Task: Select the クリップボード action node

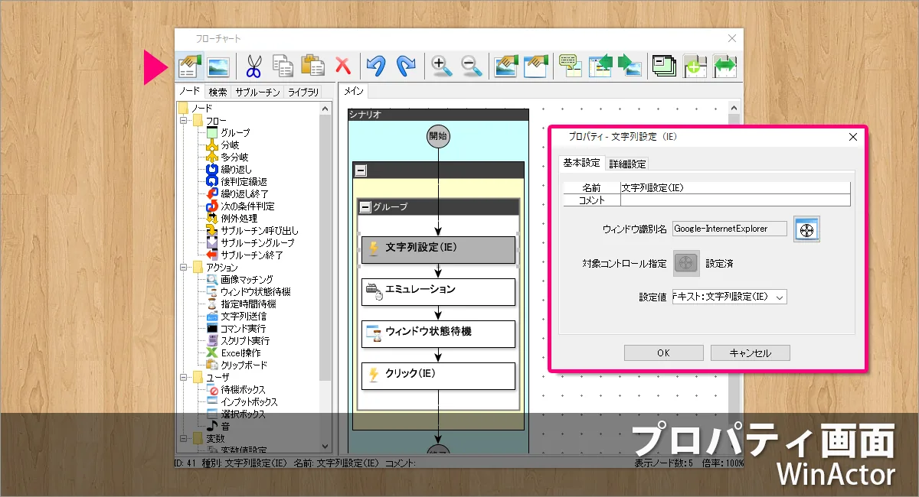Action: 244,365
